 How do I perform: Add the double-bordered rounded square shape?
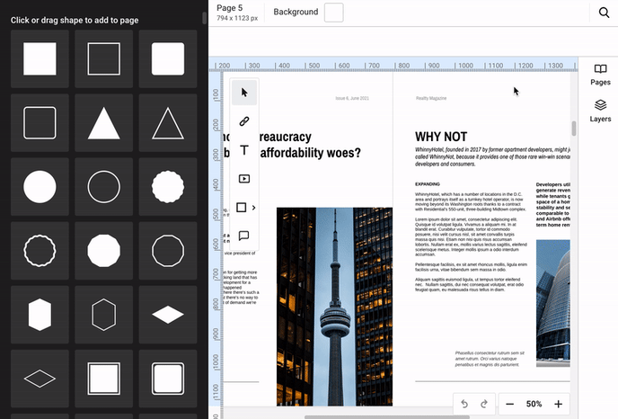tap(168, 379)
